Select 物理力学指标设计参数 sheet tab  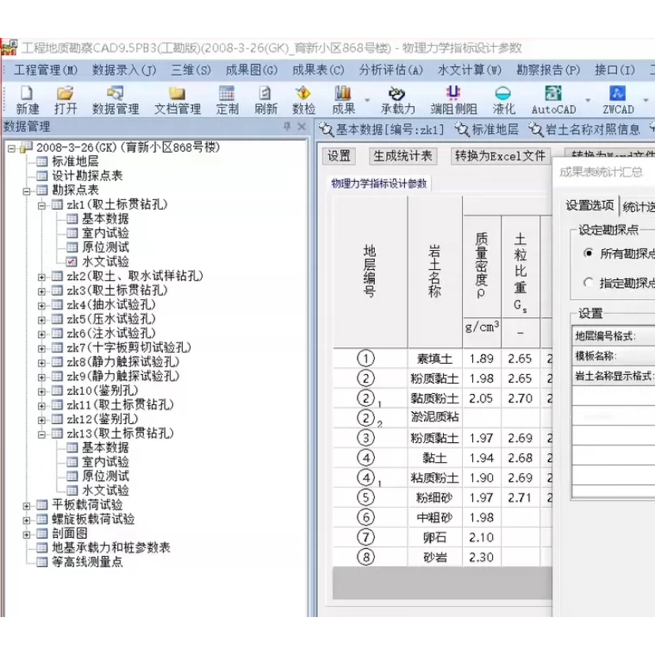(379, 184)
